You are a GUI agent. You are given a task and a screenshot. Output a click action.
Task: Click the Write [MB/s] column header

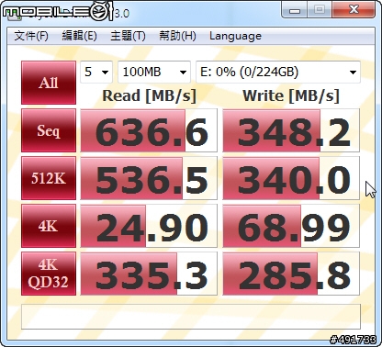[x=291, y=96]
